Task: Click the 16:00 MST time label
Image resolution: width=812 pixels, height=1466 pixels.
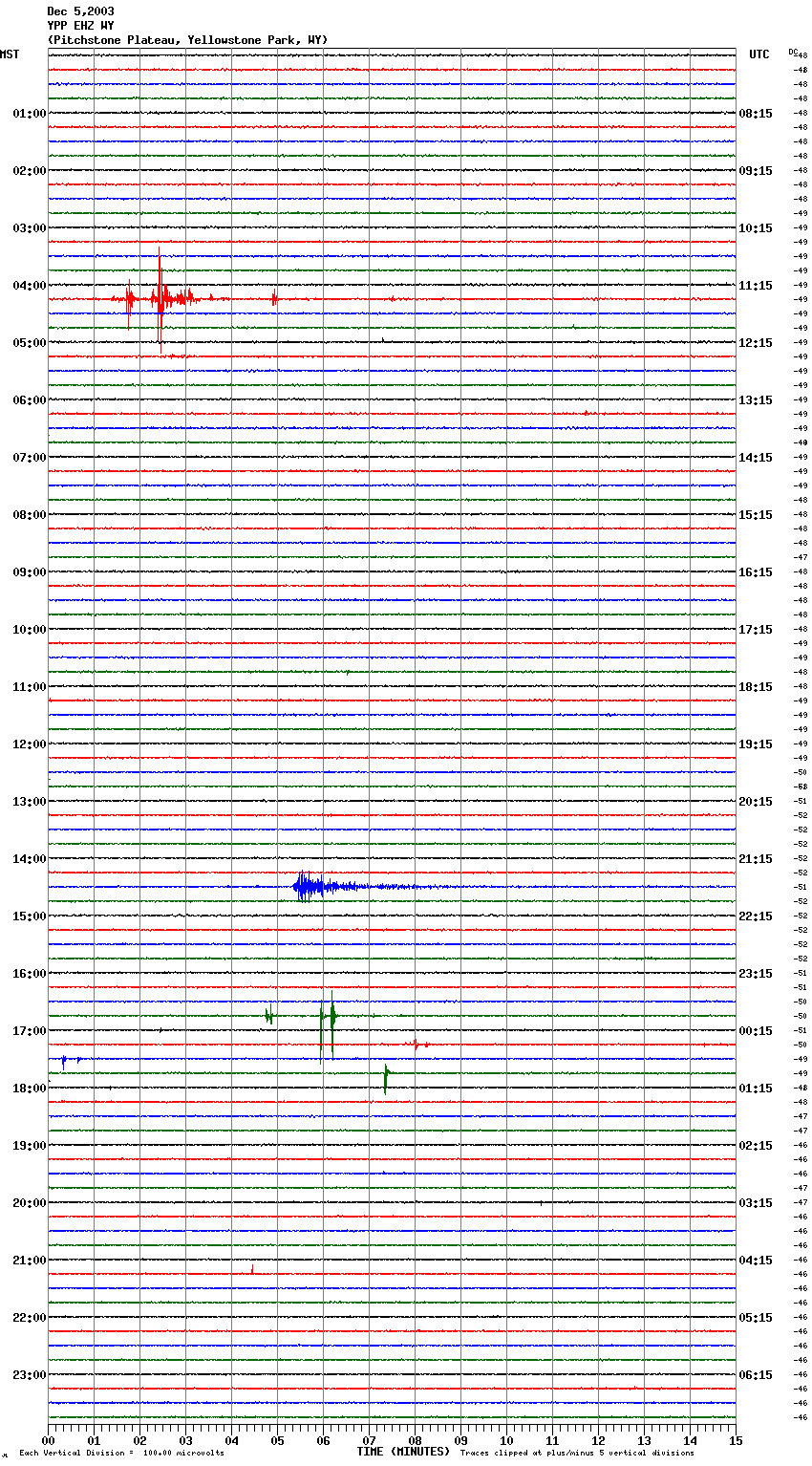Action: (x=29, y=974)
